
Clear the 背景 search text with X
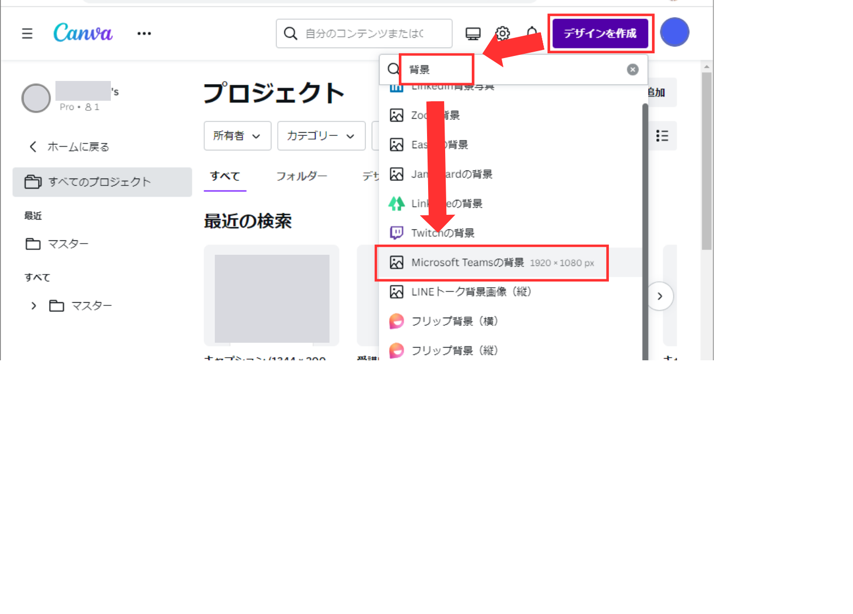pyautogui.click(x=632, y=69)
